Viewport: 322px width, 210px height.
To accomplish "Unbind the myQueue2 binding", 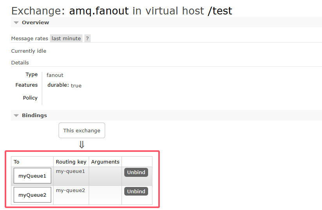I will (x=136, y=191).
